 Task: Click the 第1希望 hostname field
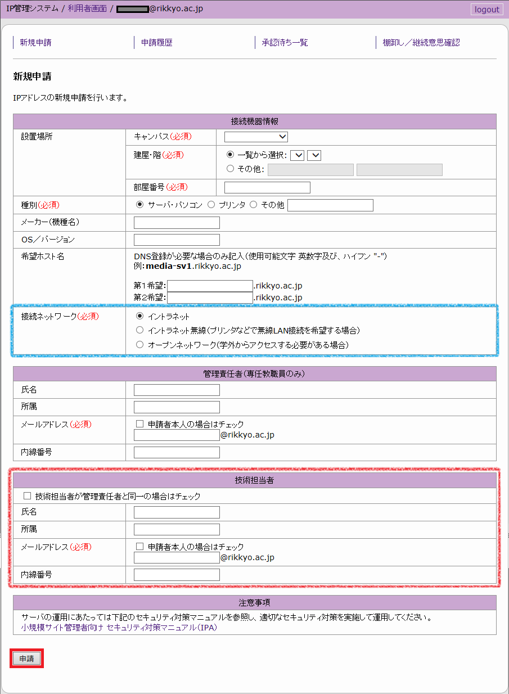click(210, 286)
